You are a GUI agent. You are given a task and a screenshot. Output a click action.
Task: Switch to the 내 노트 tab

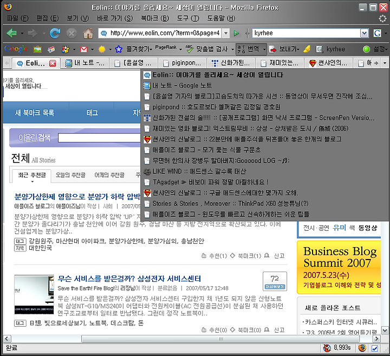click(85, 63)
